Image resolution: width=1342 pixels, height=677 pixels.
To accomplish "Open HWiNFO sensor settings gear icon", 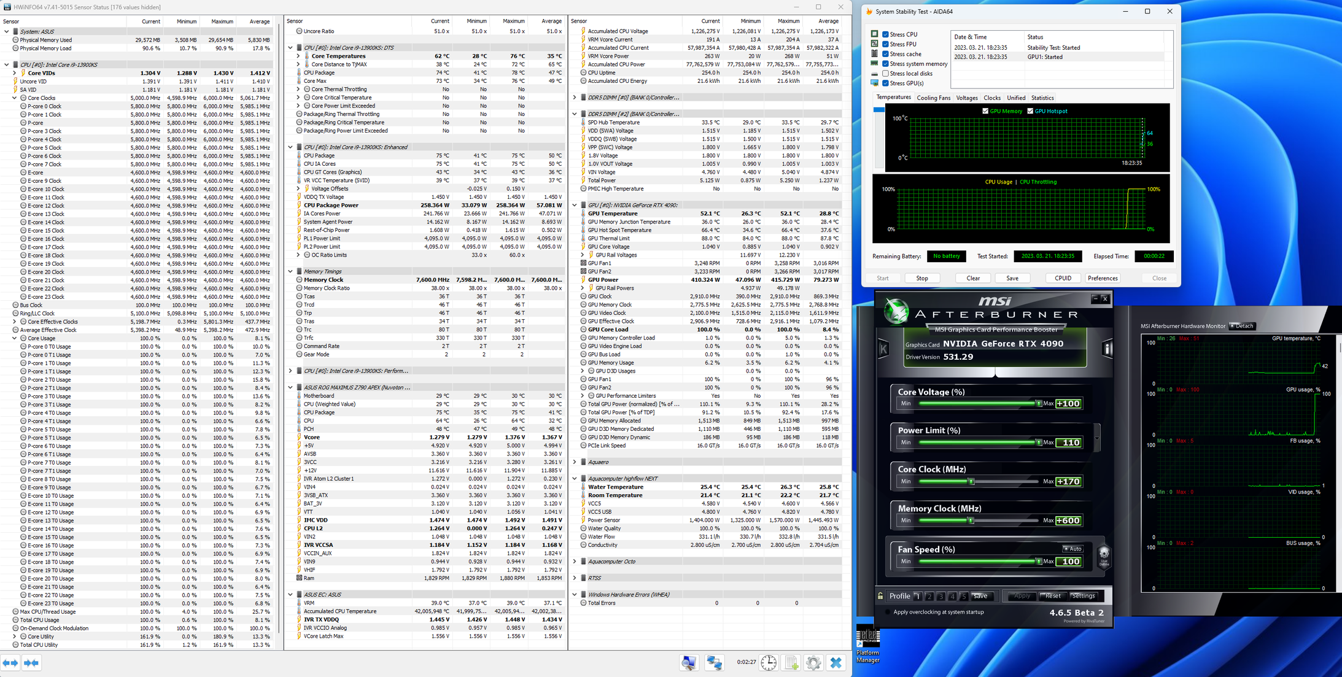I will pos(813,663).
